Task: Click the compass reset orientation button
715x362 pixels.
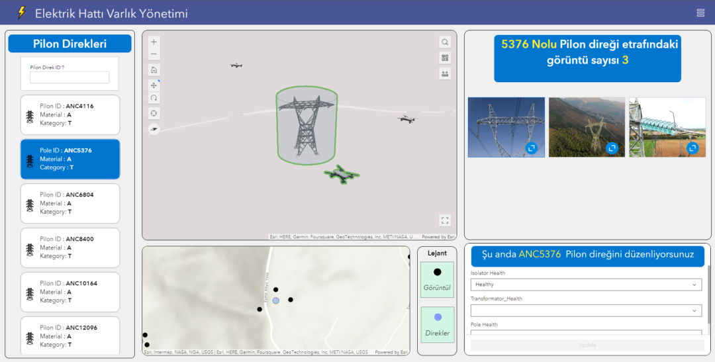Action: pos(154,129)
